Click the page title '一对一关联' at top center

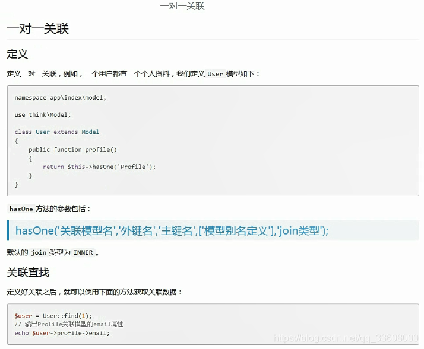point(182,6)
